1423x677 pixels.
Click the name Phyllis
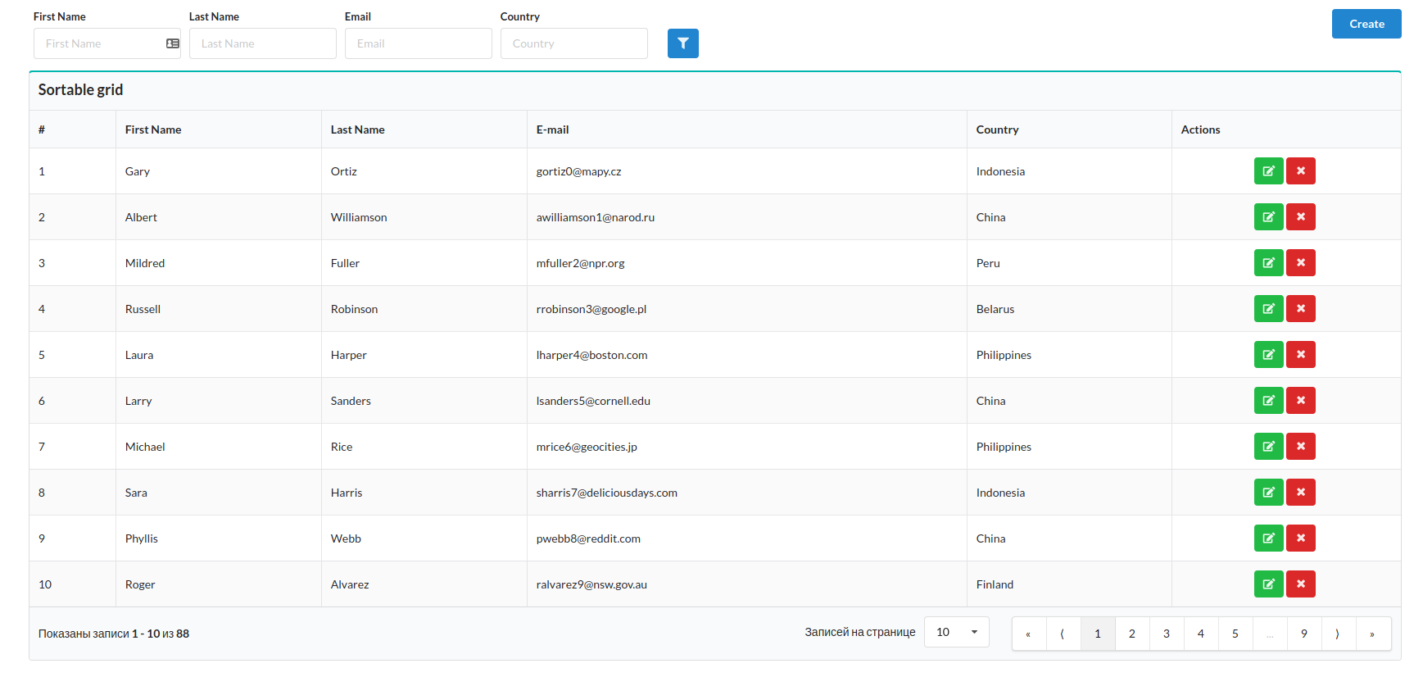pos(142,538)
